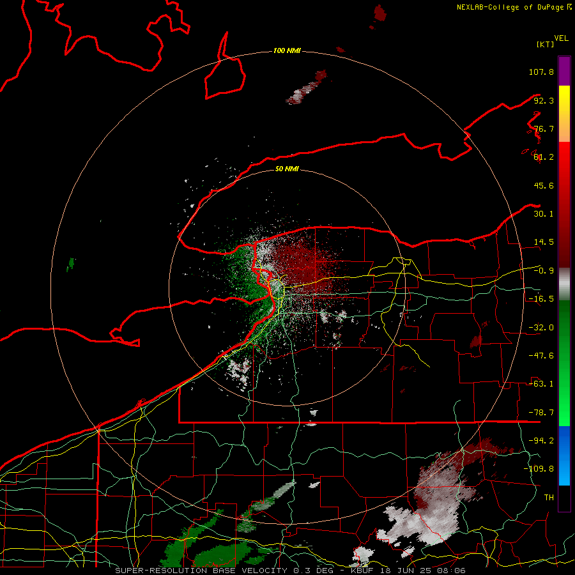Select the -109.8 scale value
The width and height of the screenshot is (575, 575).
[539, 469]
